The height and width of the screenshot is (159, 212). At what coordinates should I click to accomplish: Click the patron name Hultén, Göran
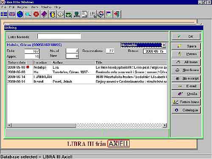coord(34,45)
